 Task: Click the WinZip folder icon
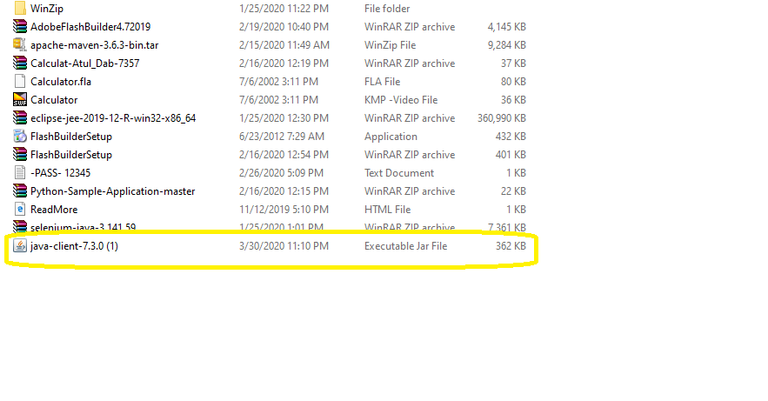(20, 9)
